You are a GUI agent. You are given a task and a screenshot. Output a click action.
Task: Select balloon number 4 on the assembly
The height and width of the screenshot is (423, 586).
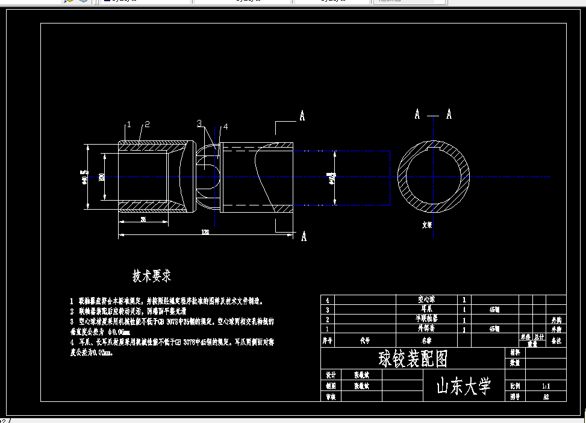[x=225, y=127]
